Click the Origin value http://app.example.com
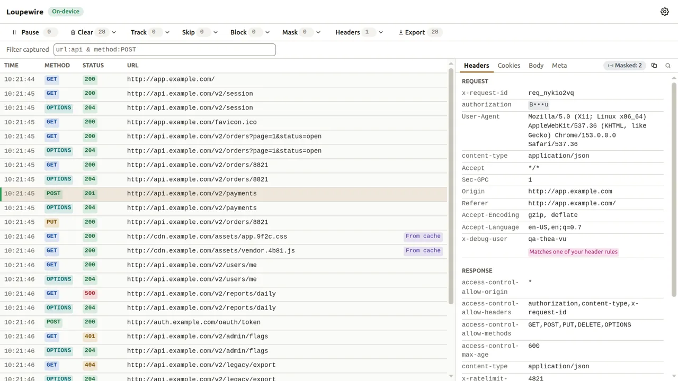 (x=570, y=192)
